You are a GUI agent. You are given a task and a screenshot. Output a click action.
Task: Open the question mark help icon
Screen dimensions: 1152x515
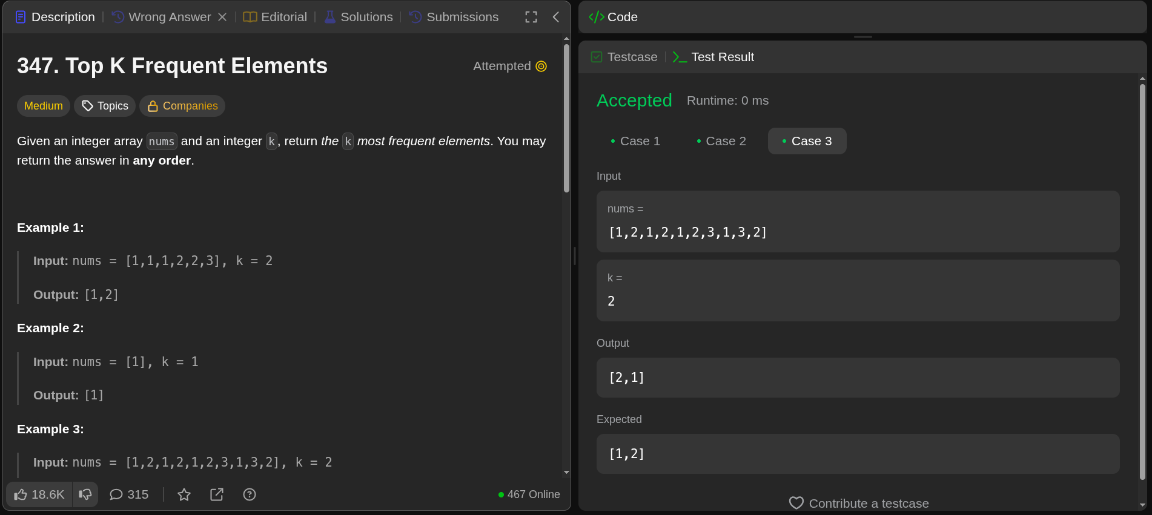click(x=250, y=494)
